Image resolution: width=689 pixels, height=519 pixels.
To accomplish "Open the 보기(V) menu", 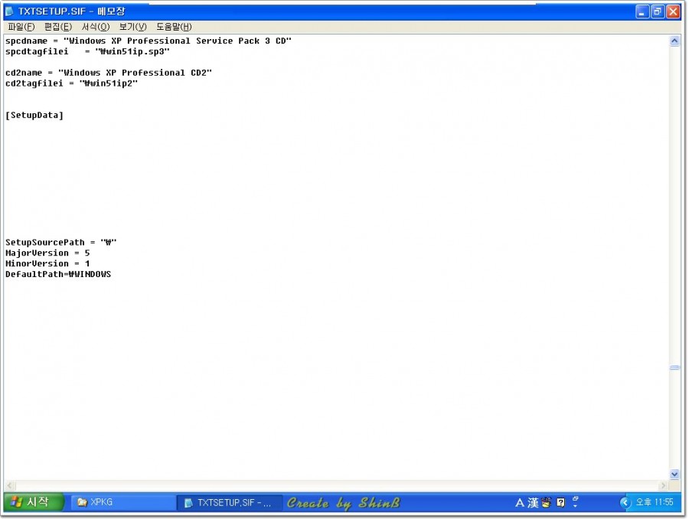I will tap(132, 27).
